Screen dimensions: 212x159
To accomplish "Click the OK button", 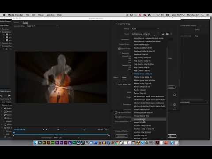I will pyautogui.click(x=172, y=136).
